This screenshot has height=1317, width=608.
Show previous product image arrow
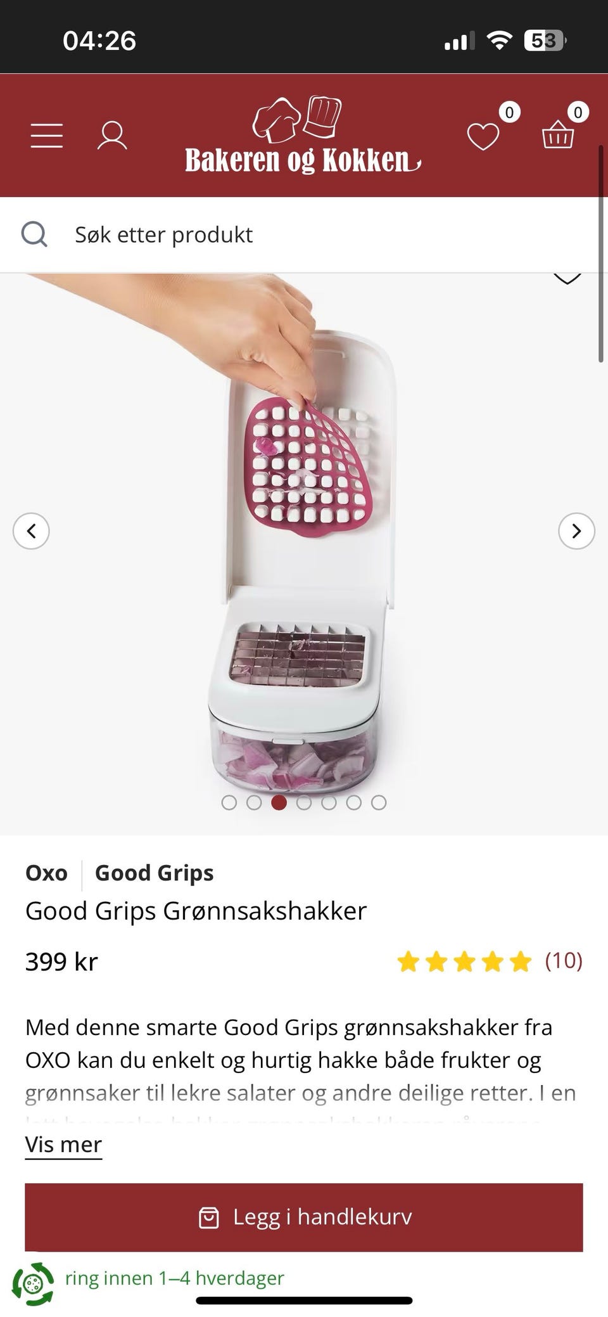(x=31, y=530)
